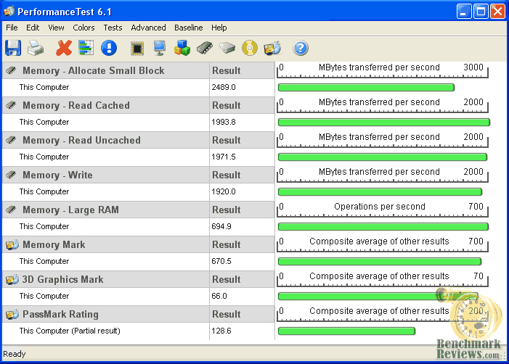Click the Memory Mark green result bar
The width and height of the screenshot is (509, 364).
click(x=380, y=261)
